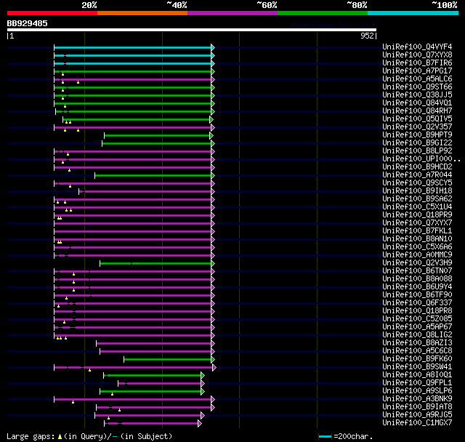The height and width of the screenshot is (442, 465).
Task: Click UniRef100_Q2V3H9 label
Action: pyautogui.click(x=417, y=263)
